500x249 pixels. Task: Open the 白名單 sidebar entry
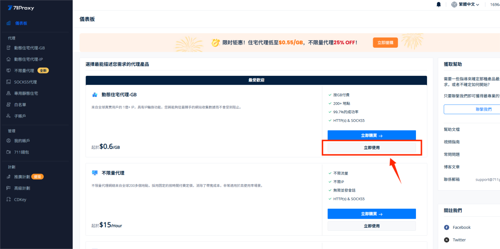pyautogui.click(x=20, y=105)
